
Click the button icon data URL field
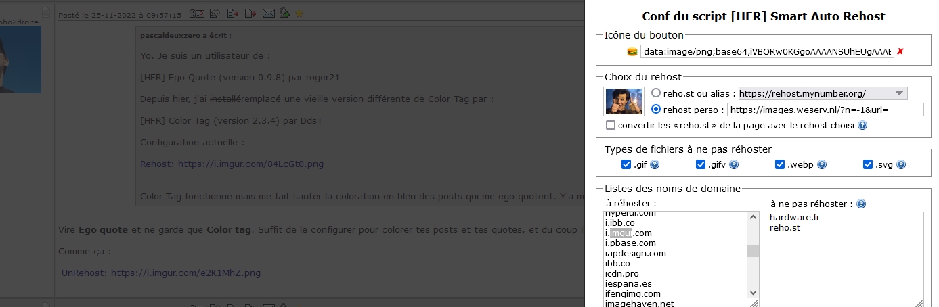click(x=767, y=52)
